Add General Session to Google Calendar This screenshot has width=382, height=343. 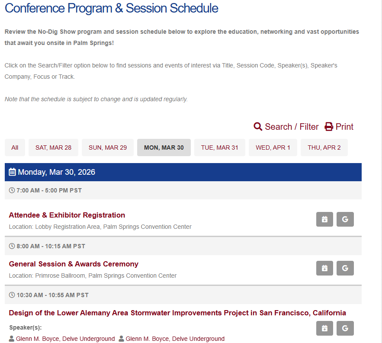tap(345, 268)
